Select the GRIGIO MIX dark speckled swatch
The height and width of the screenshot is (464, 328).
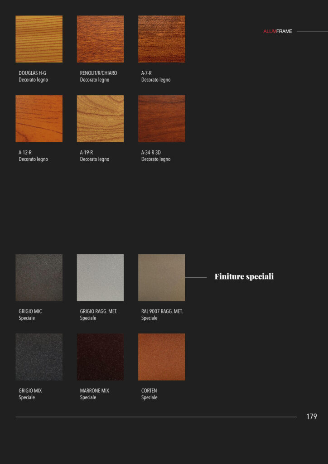point(39,357)
